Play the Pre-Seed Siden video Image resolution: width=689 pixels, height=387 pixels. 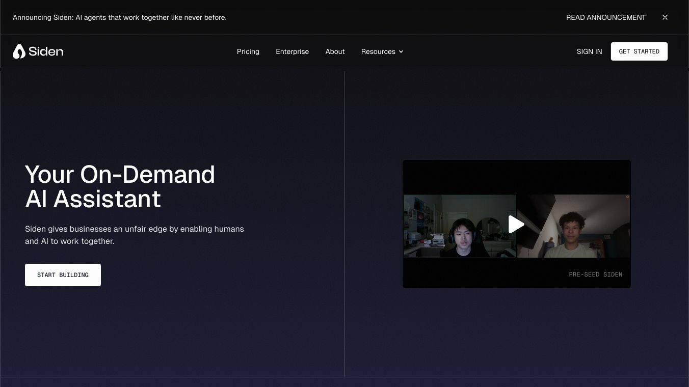pos(516,225)
